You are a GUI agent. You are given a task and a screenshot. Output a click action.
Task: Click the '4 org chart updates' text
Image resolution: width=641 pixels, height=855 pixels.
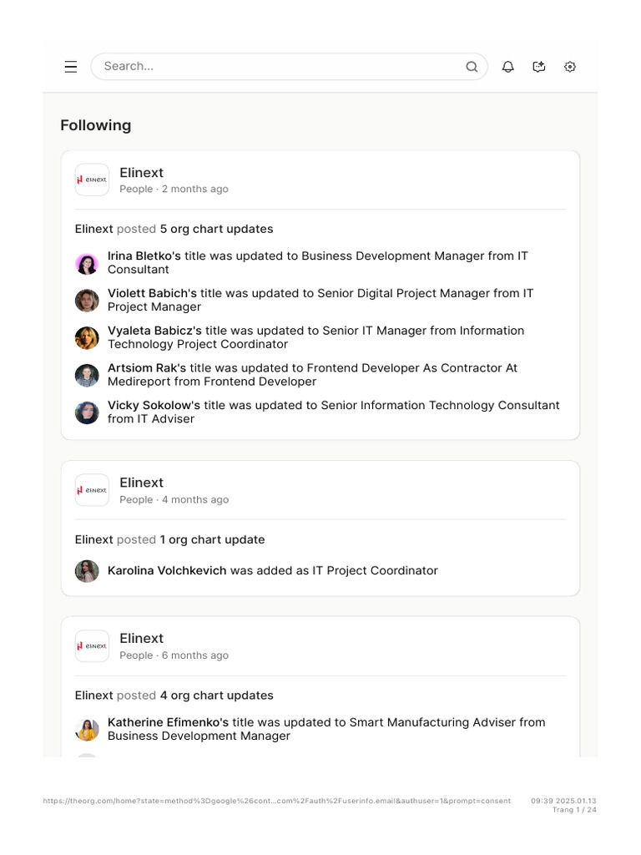click(x=216, y=696)
